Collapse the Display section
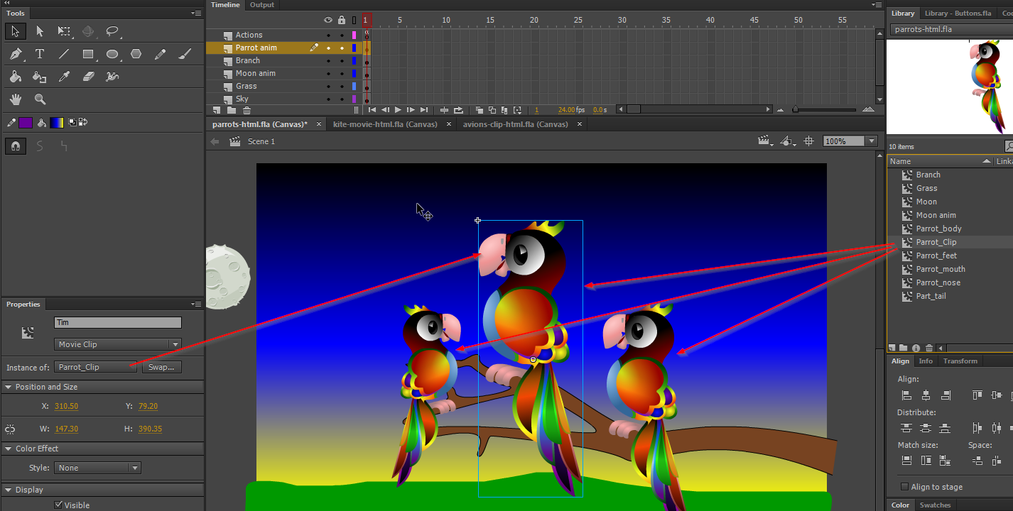This screenshot has width=1013, height=511. tap(9, 490)
